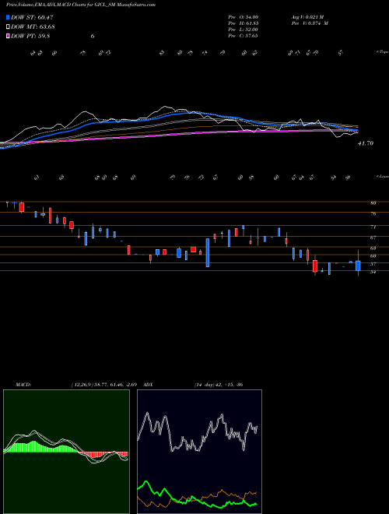
Task: Click the previous close value 57.65
Action: pyautogui.click(x=251, y=36)
